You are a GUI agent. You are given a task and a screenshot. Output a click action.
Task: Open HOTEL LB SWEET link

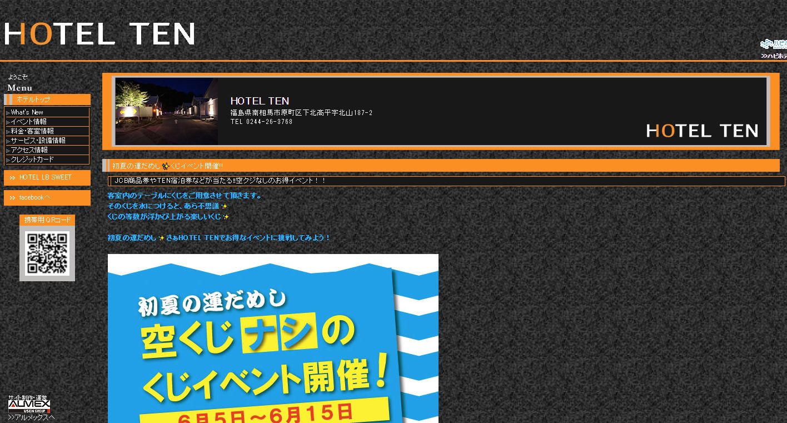pos(47,178)
